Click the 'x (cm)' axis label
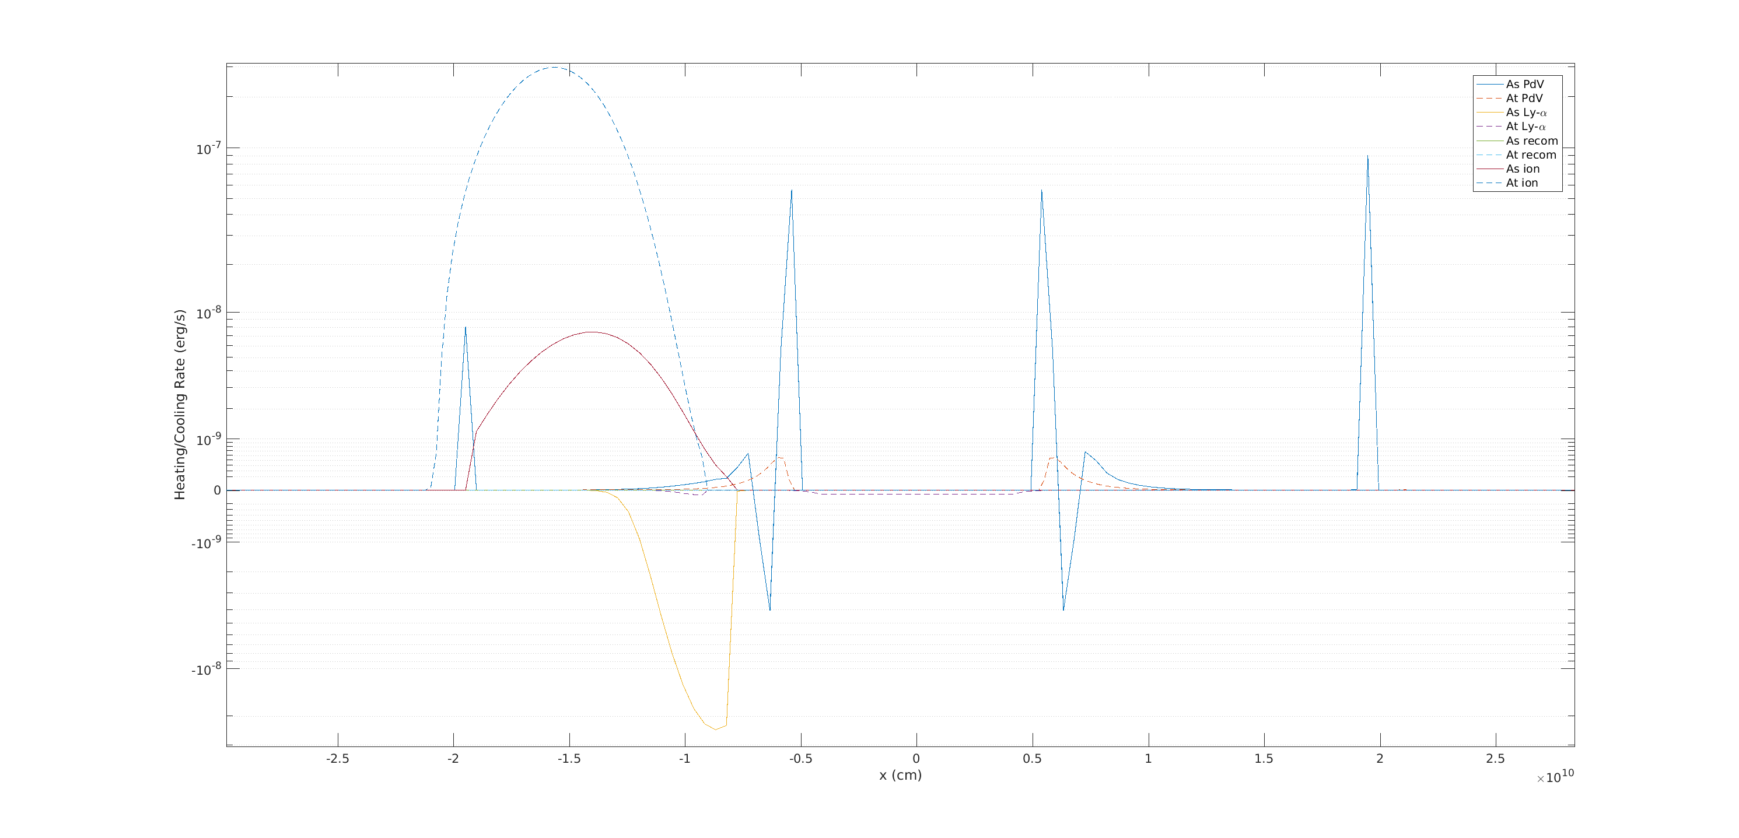 (900, 775)
